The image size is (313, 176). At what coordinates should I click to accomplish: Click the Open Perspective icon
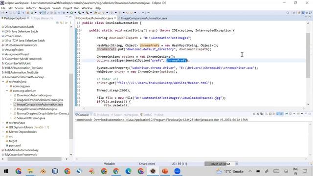pos(294,13)
